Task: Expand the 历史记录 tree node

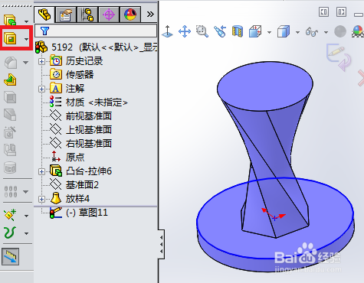Action: coord(41,61)
